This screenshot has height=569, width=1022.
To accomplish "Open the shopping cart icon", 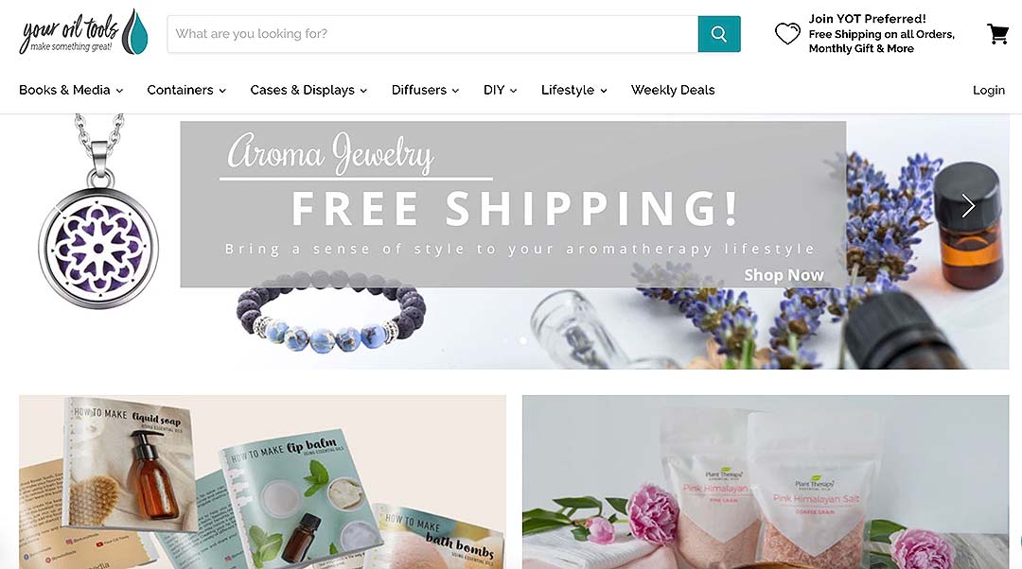I will 997,34.
